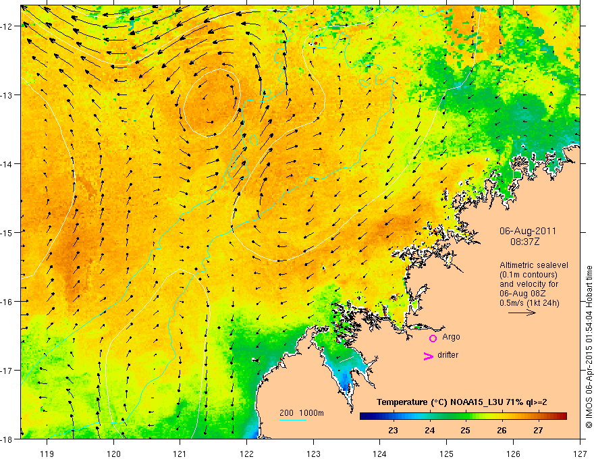Click the dark red end of the temperature scale
Screen dimensions: 594x459
(562, 416)
